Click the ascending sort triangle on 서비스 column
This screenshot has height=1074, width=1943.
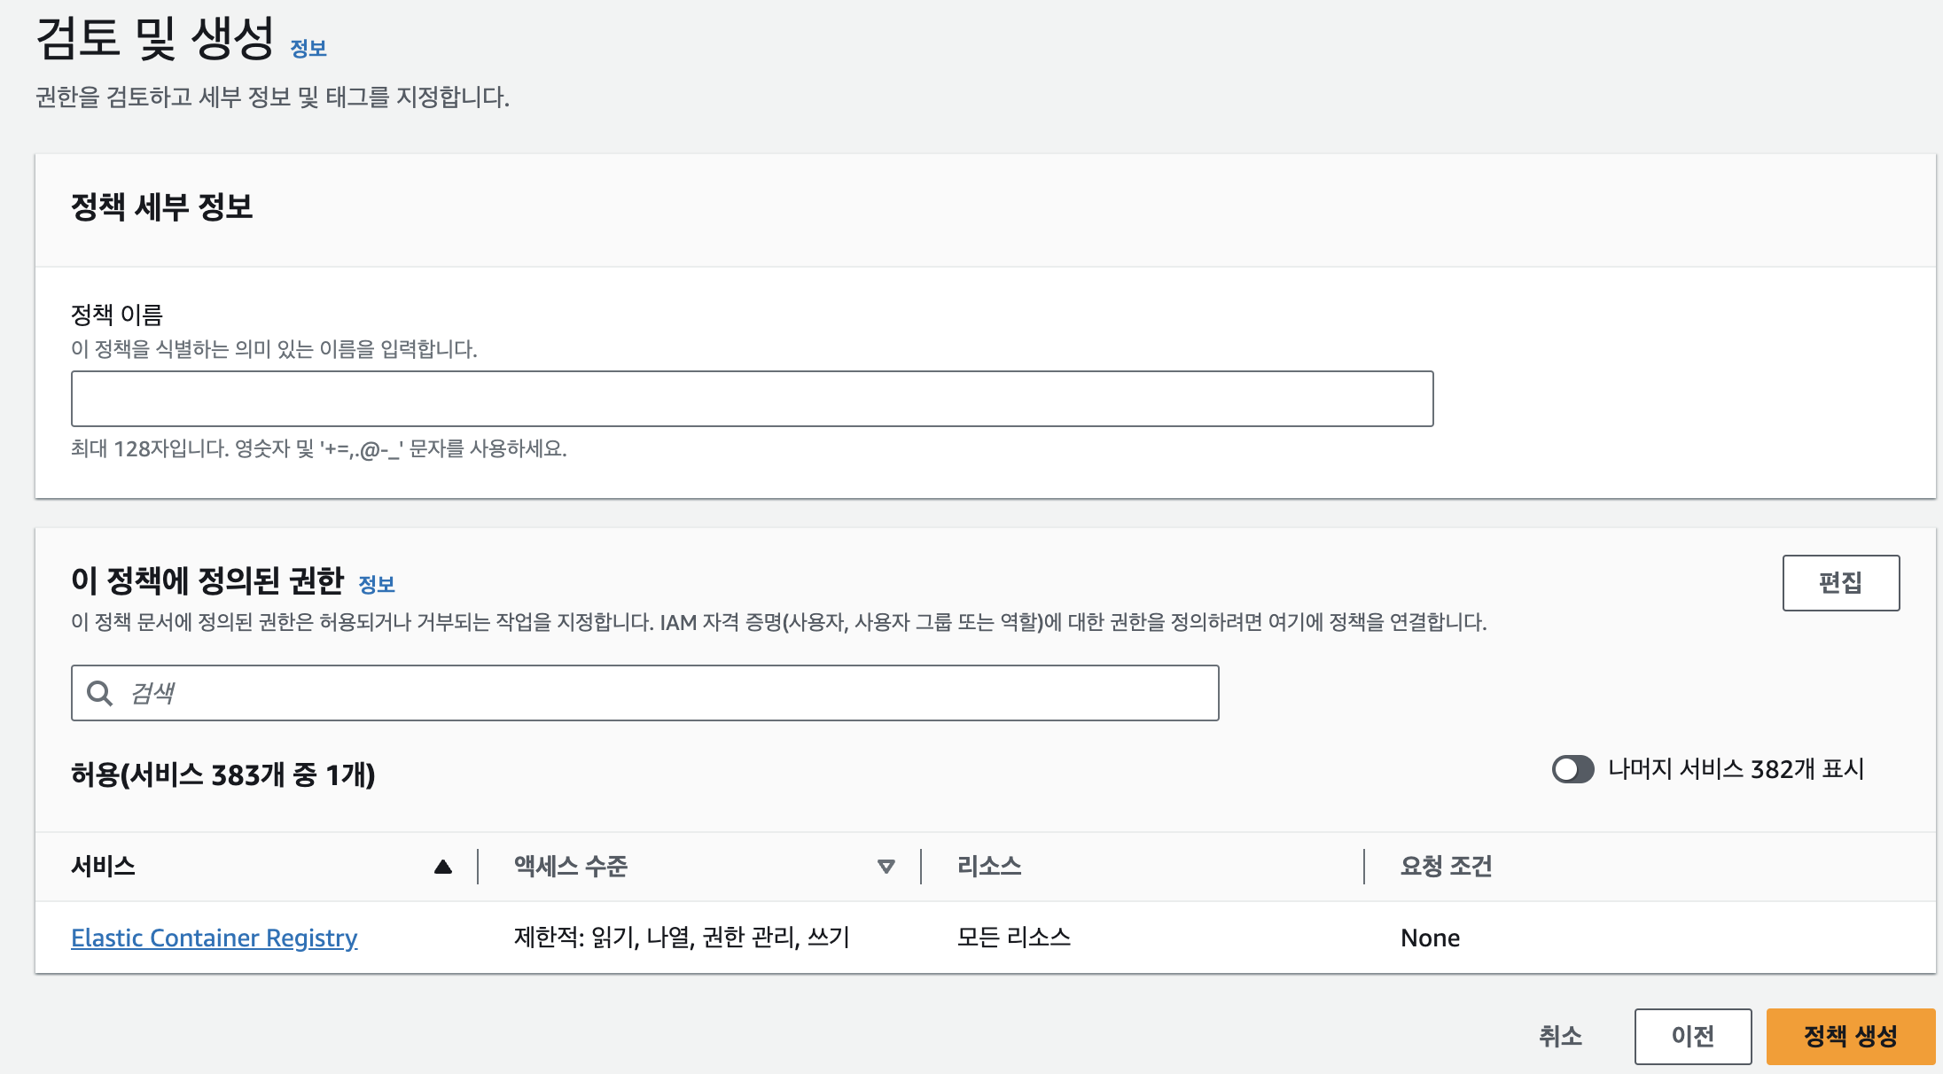pos(443,866)
